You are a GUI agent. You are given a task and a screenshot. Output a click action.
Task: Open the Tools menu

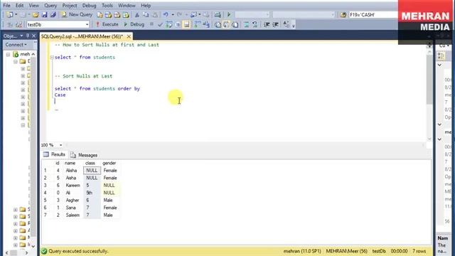click(107, 5)
